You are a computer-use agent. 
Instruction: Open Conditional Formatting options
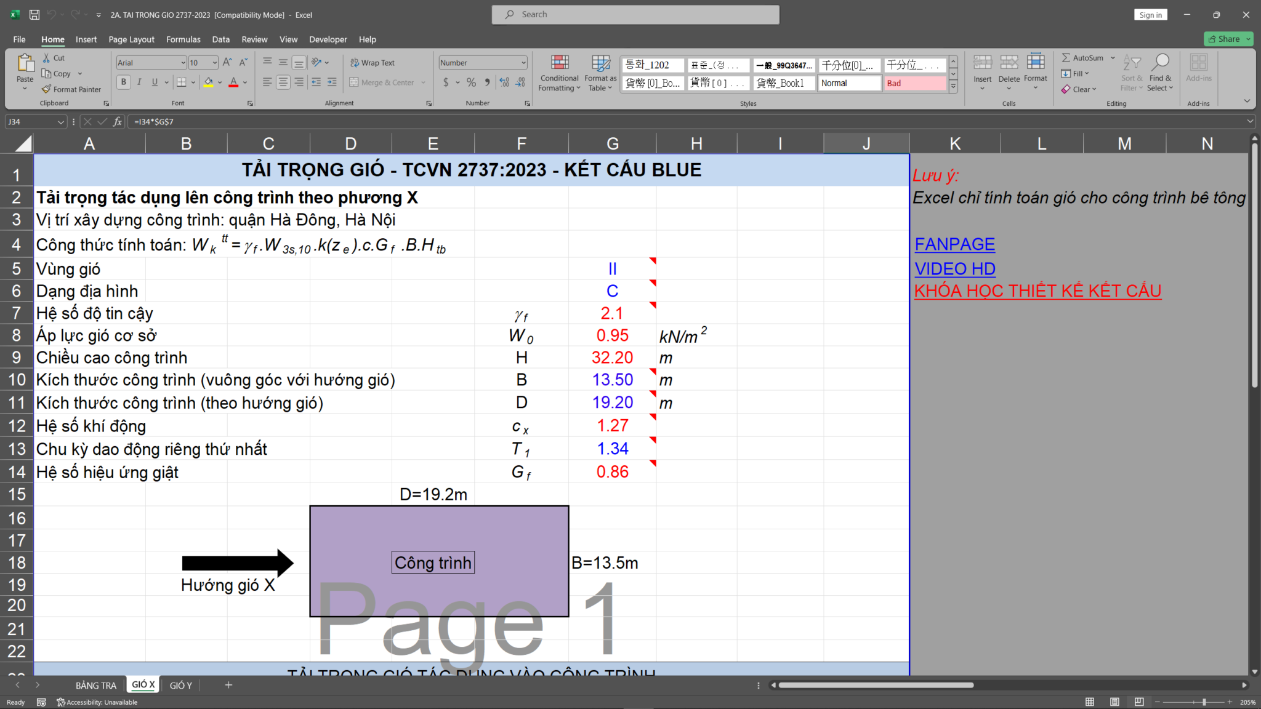559,73
